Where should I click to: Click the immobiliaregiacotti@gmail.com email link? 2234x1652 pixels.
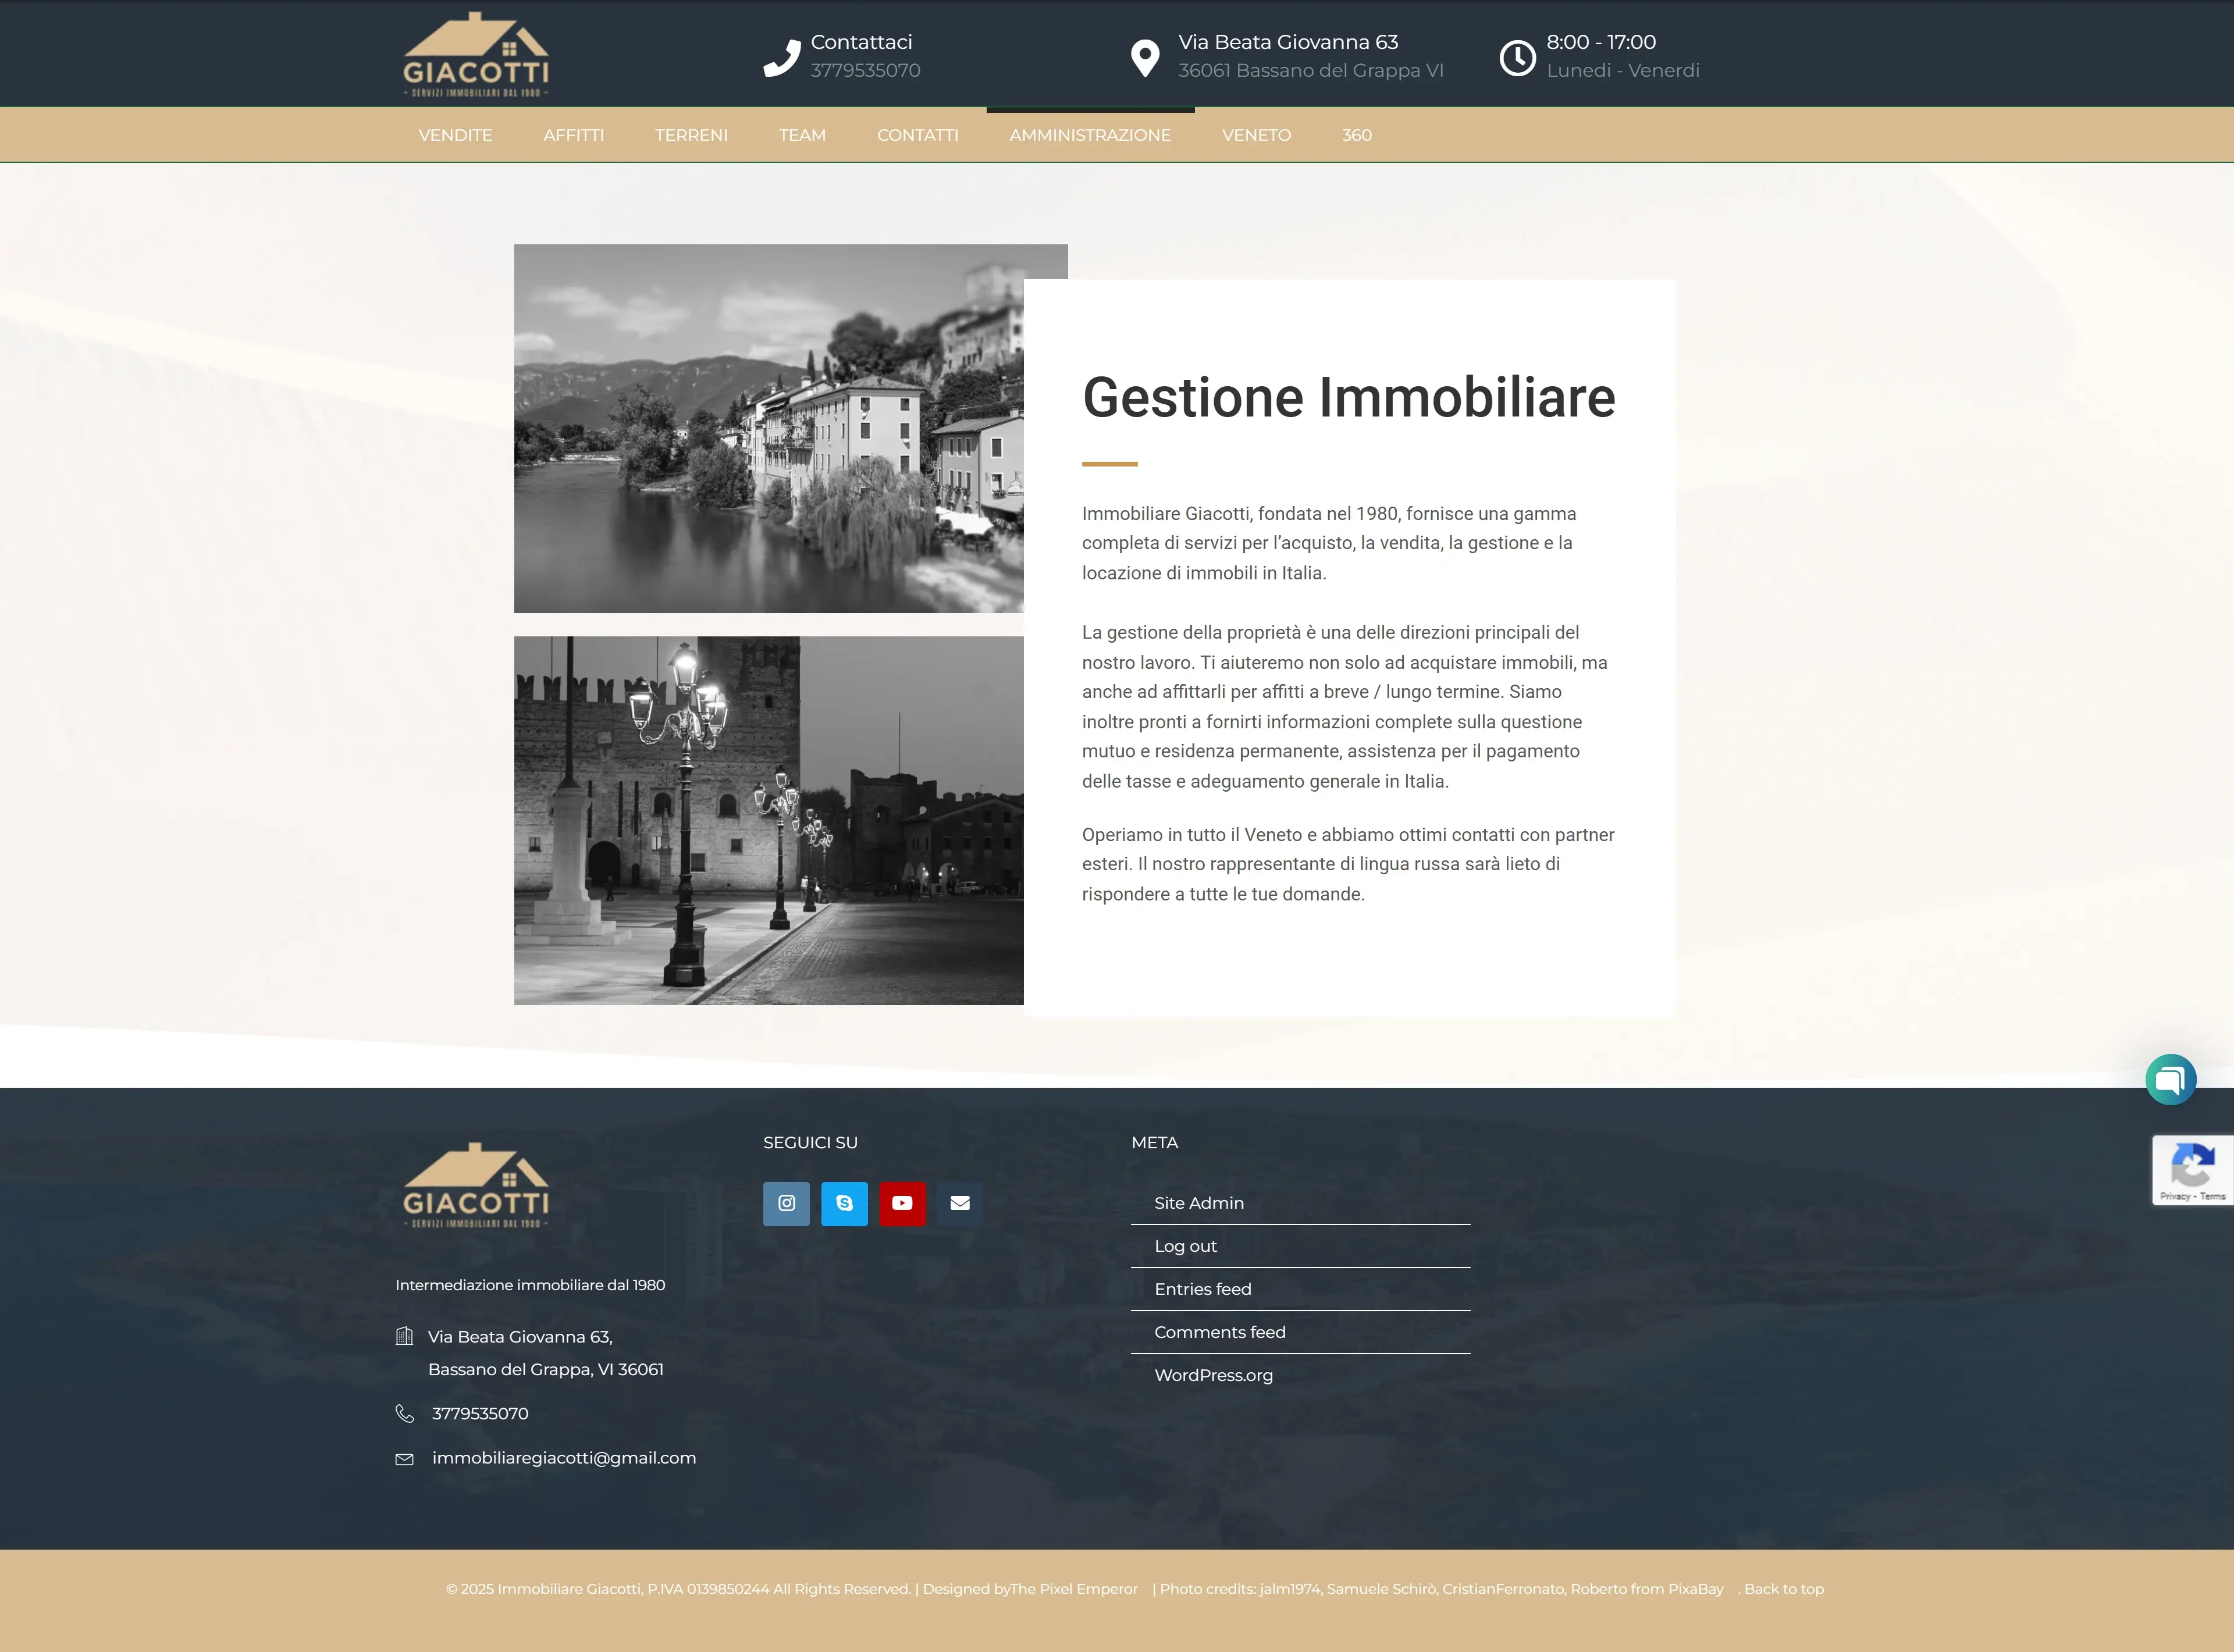[x=564, y=1458]
